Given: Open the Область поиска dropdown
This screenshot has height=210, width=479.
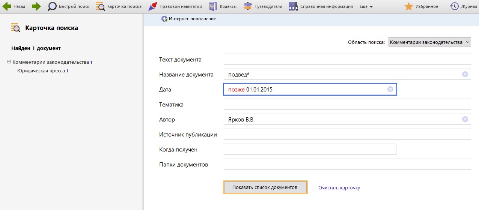Looking at the screenshot, I should tap(429, 42).
